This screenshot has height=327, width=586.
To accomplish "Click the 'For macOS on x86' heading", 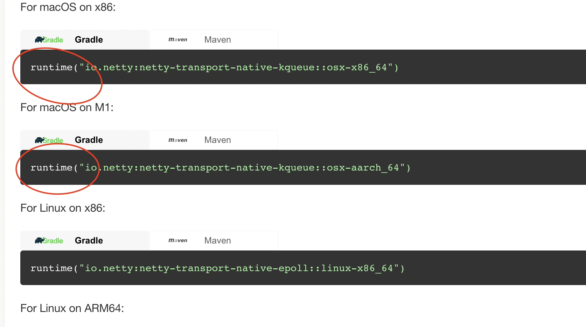I will click(x=68, y=7).
